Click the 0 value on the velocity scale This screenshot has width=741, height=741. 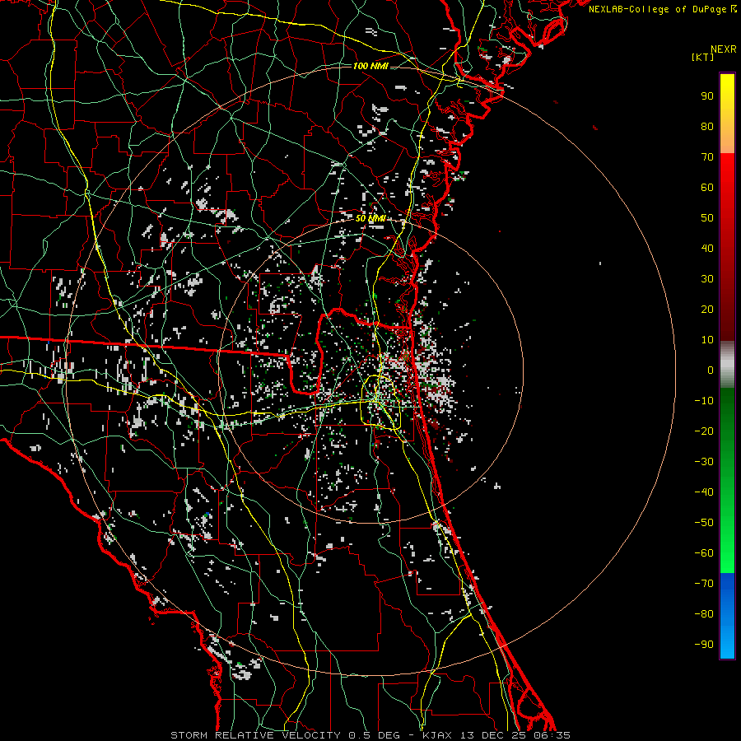pyautogui.click(x=711, y=370)
